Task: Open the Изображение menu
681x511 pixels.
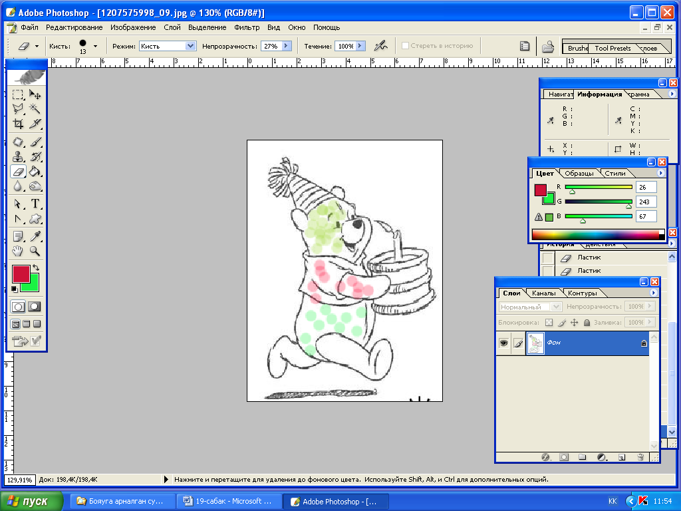Action: pos(133,27)
